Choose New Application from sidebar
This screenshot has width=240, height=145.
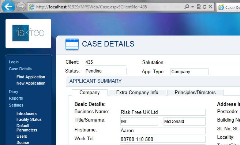[31, 83]
